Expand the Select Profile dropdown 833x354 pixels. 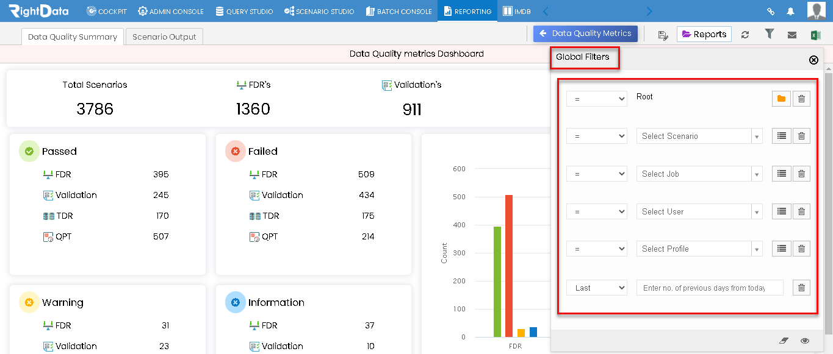tap(699, 249)
